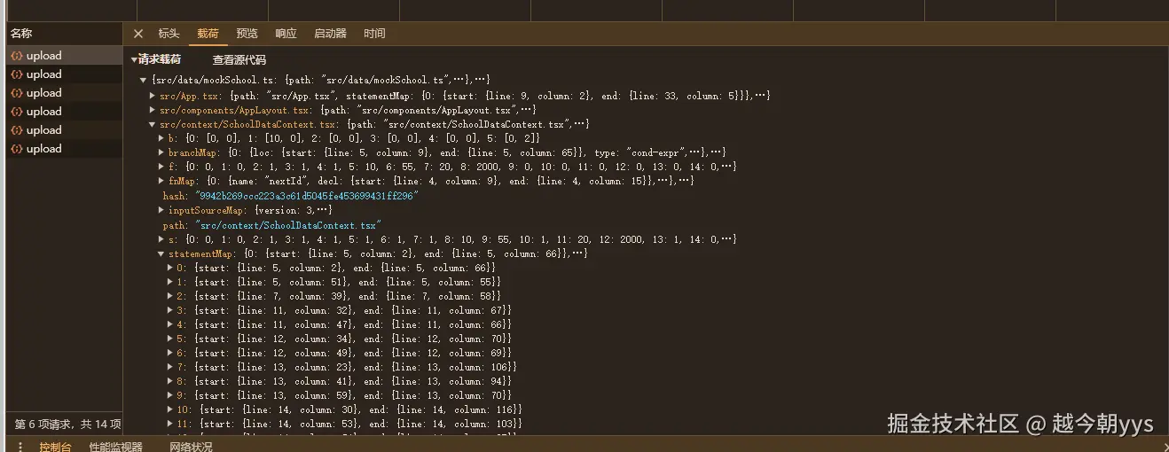Expand statementMap entry 8
1169x452 pixels.
(x=170, y=381)
